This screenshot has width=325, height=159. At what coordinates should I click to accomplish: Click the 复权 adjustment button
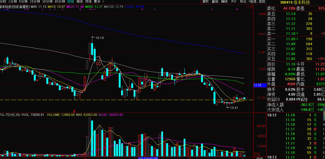click(x=206, y=2)
